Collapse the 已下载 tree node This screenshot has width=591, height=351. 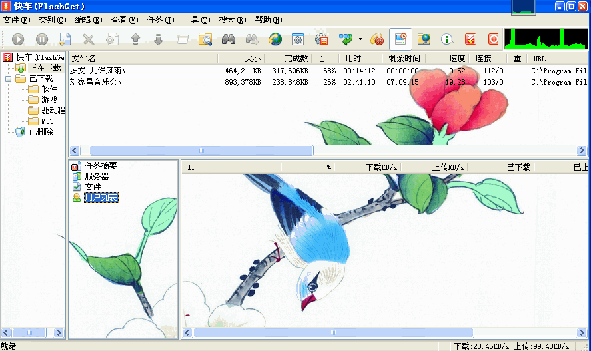[x=8, y=79]
